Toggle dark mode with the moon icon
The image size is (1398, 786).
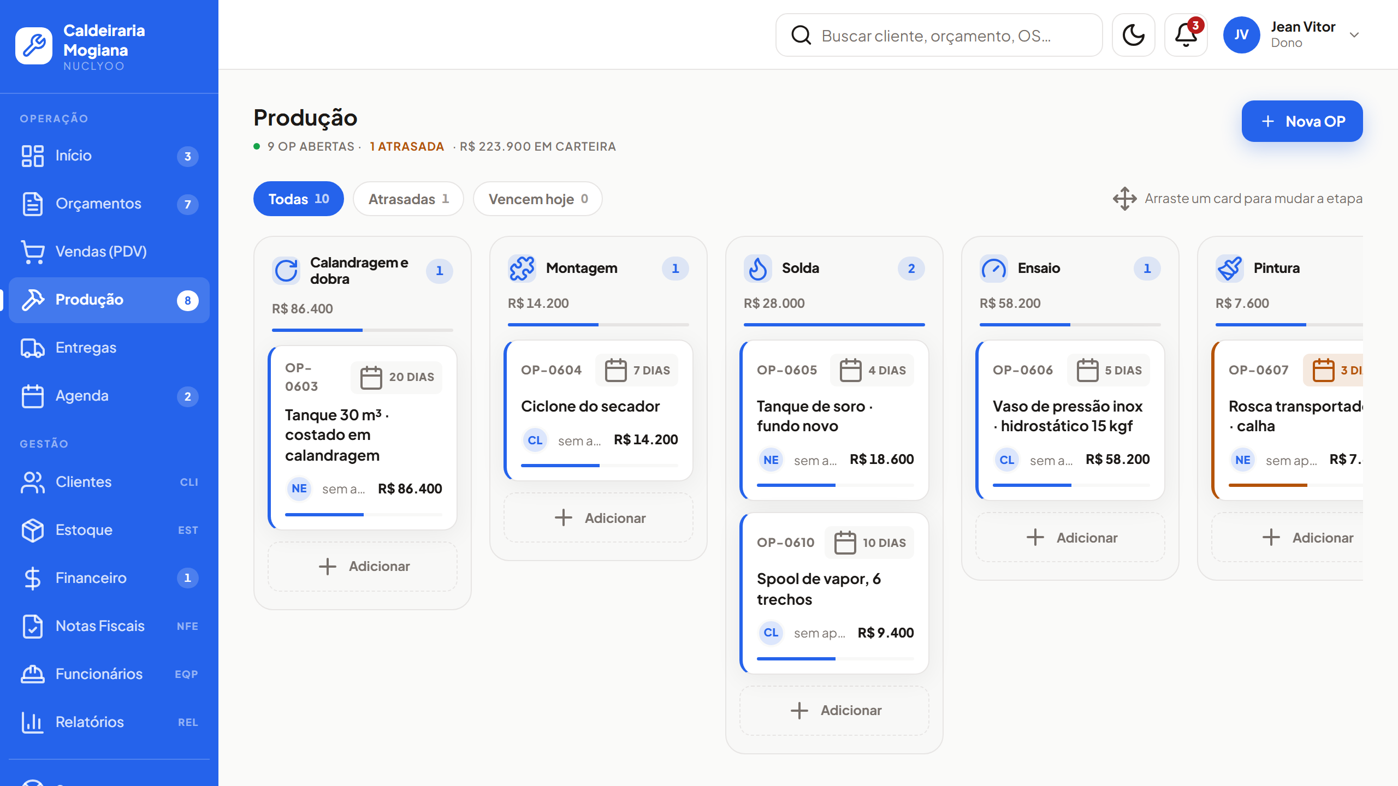coord(1133,35)
